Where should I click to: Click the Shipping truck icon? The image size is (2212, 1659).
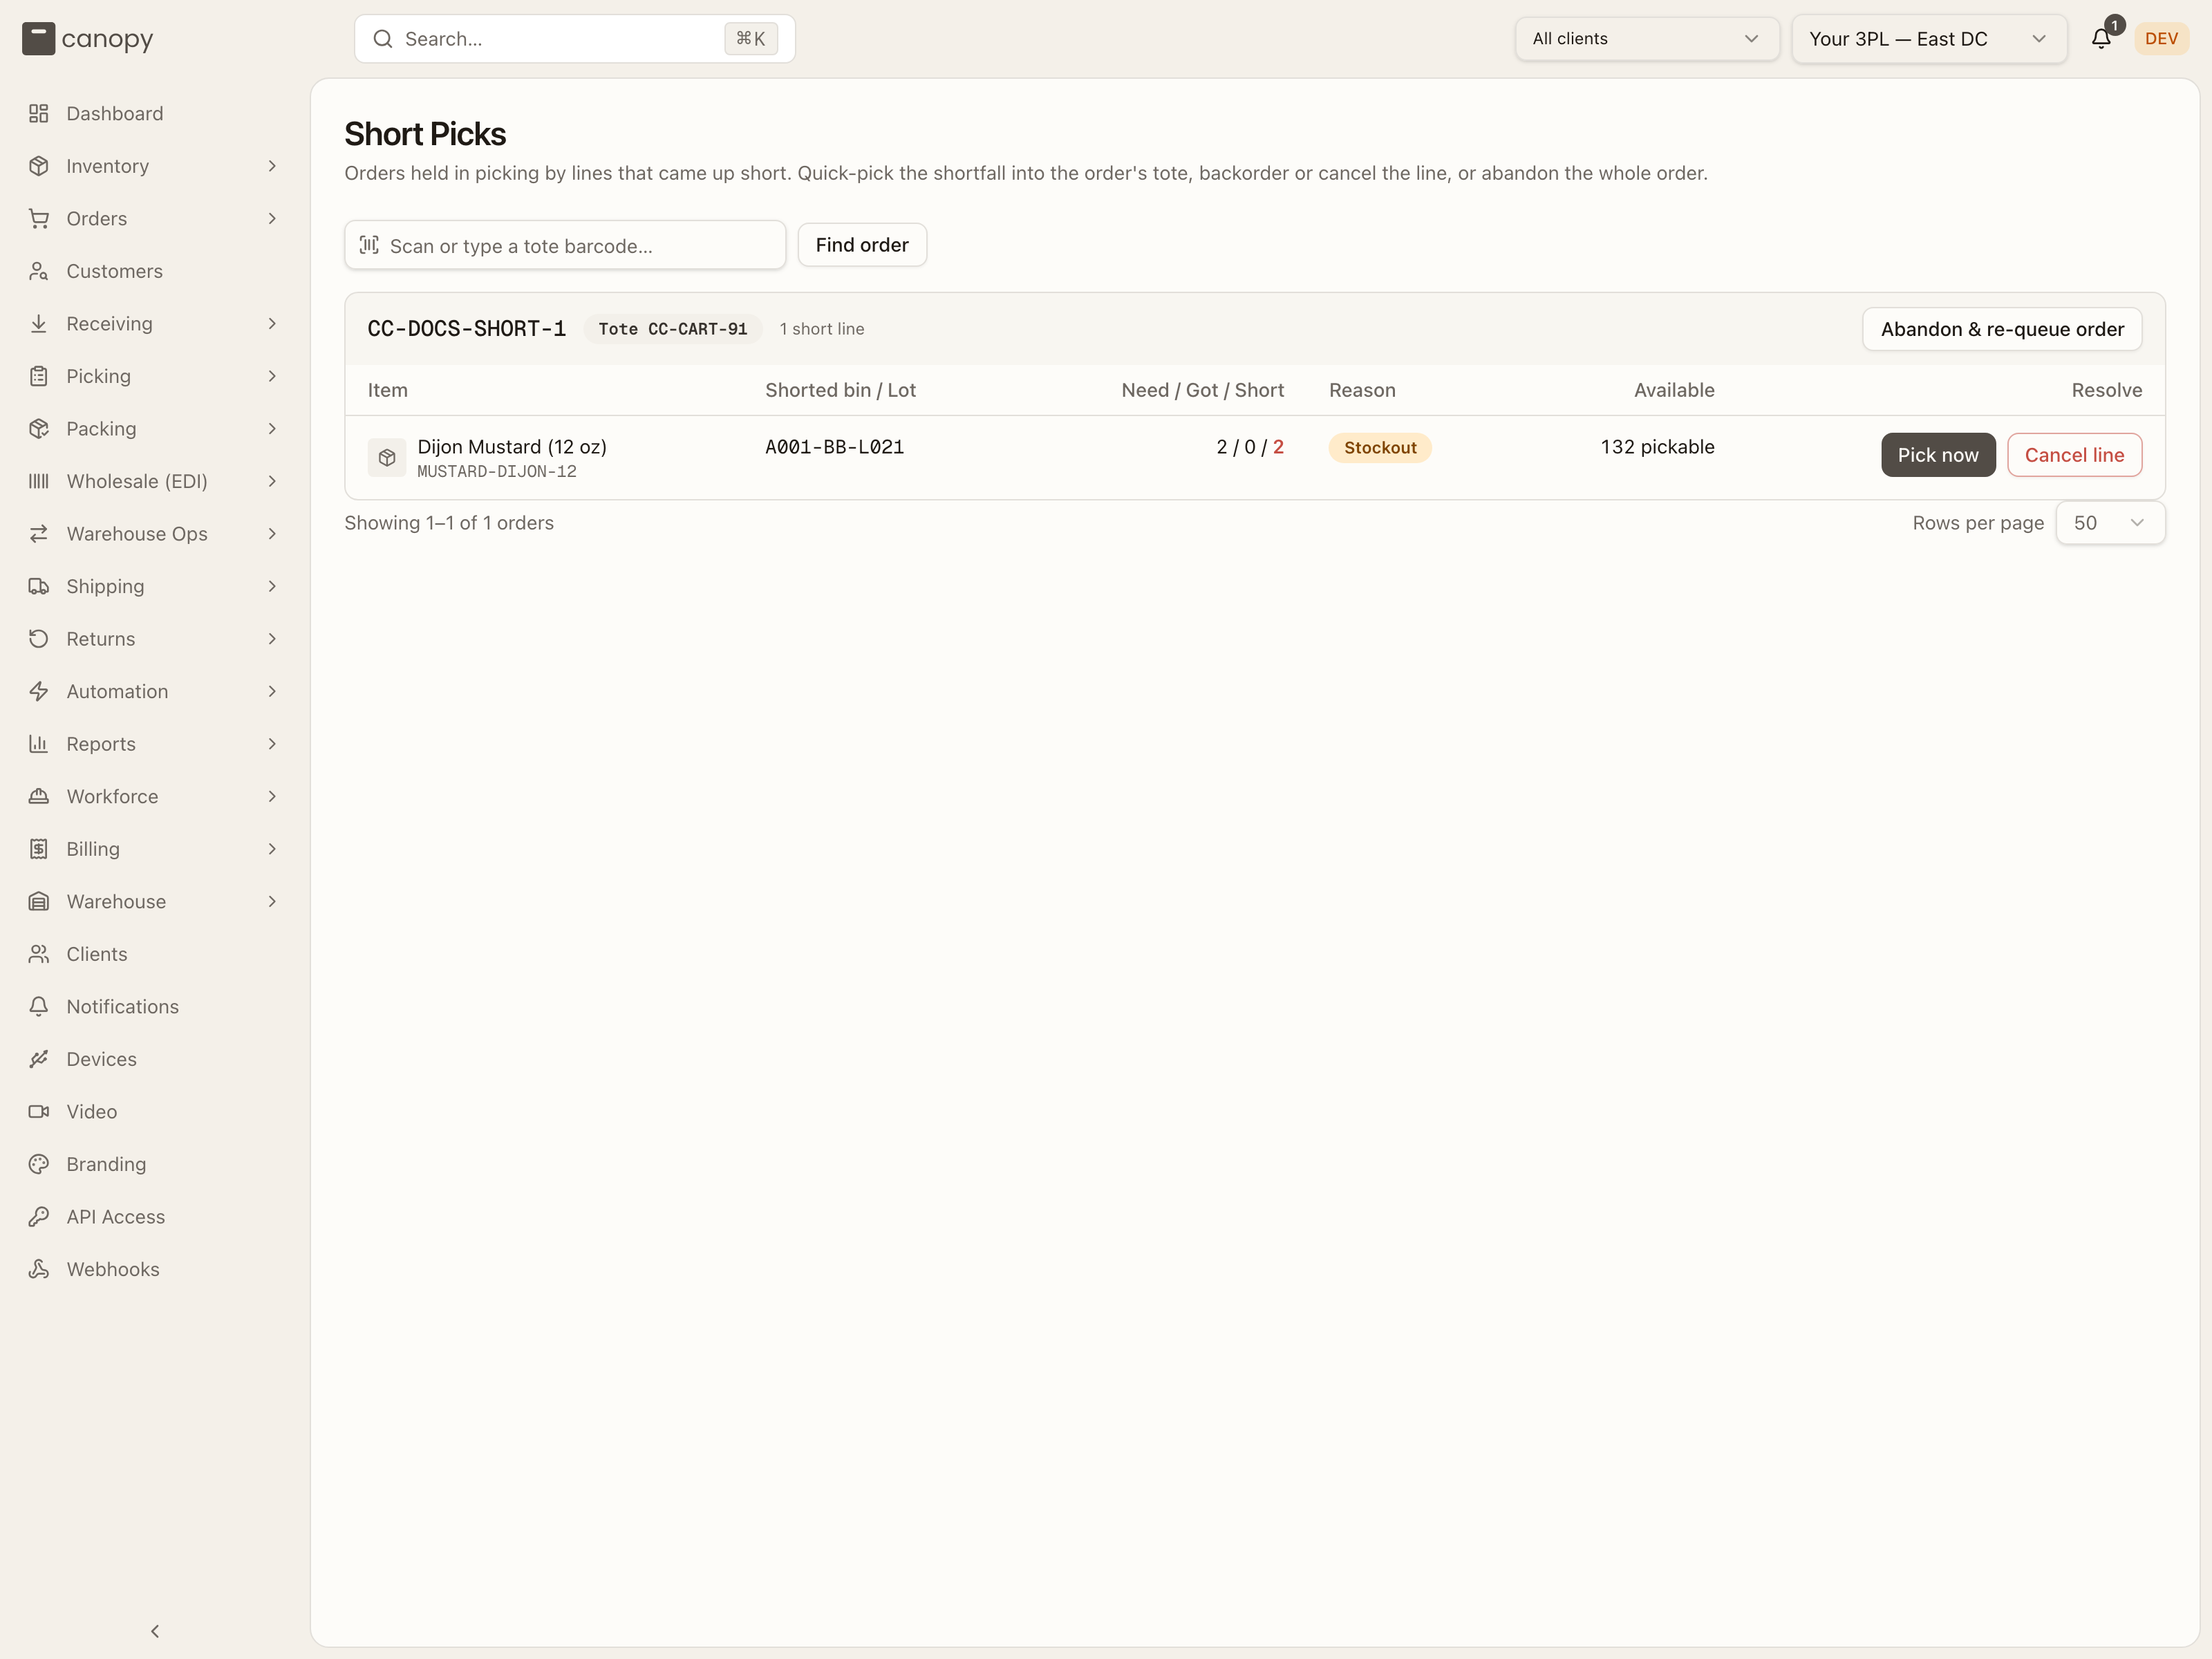pyautogui.click(x=39, y=586)
